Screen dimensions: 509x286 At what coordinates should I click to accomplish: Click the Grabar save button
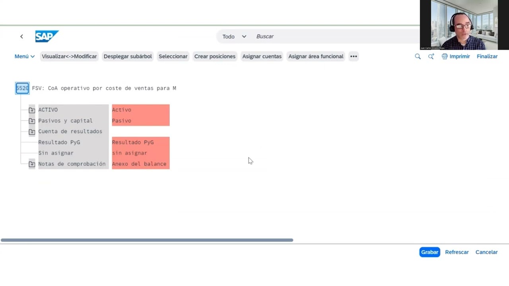(x=429, y=252)
